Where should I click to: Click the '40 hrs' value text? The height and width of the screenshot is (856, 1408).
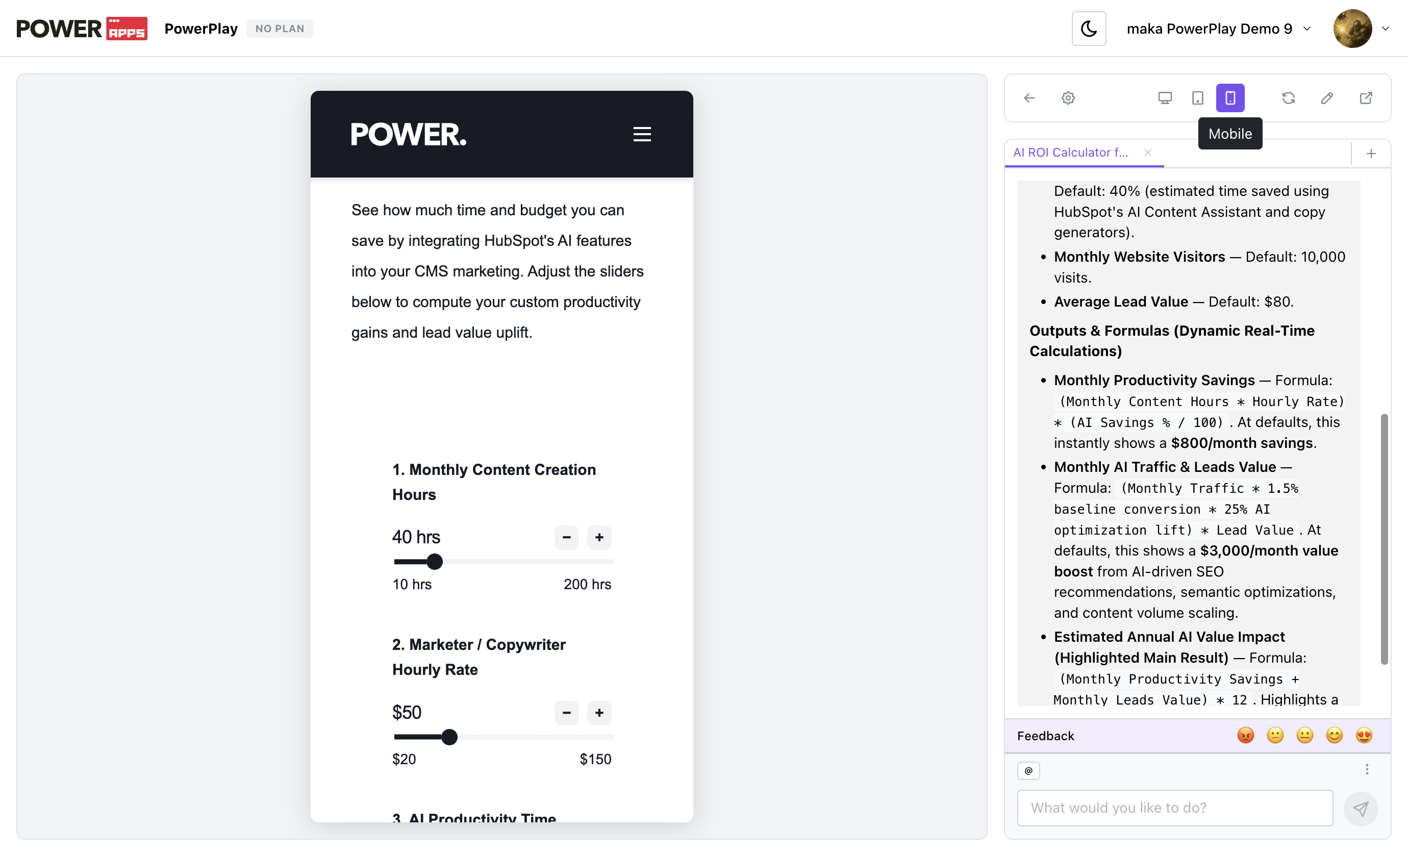416,537
